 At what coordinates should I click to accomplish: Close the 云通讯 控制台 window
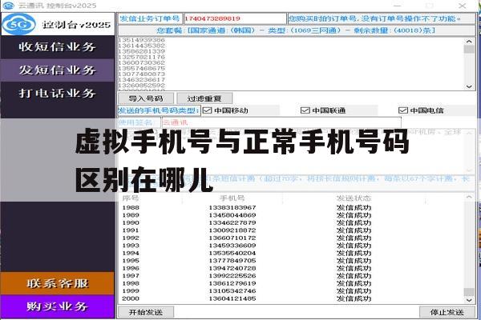coord(463,6)
